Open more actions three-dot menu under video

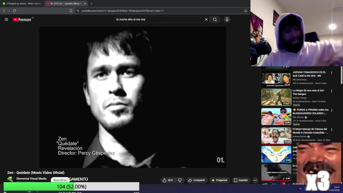tap(255, 180)
